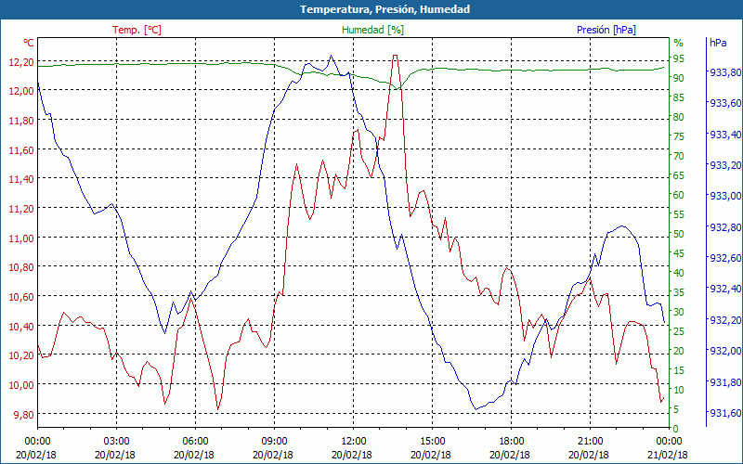743x464 pixels.
Task: Select the '20' humidity axis value
Action: pyautogui.click(x=679, y=351)
